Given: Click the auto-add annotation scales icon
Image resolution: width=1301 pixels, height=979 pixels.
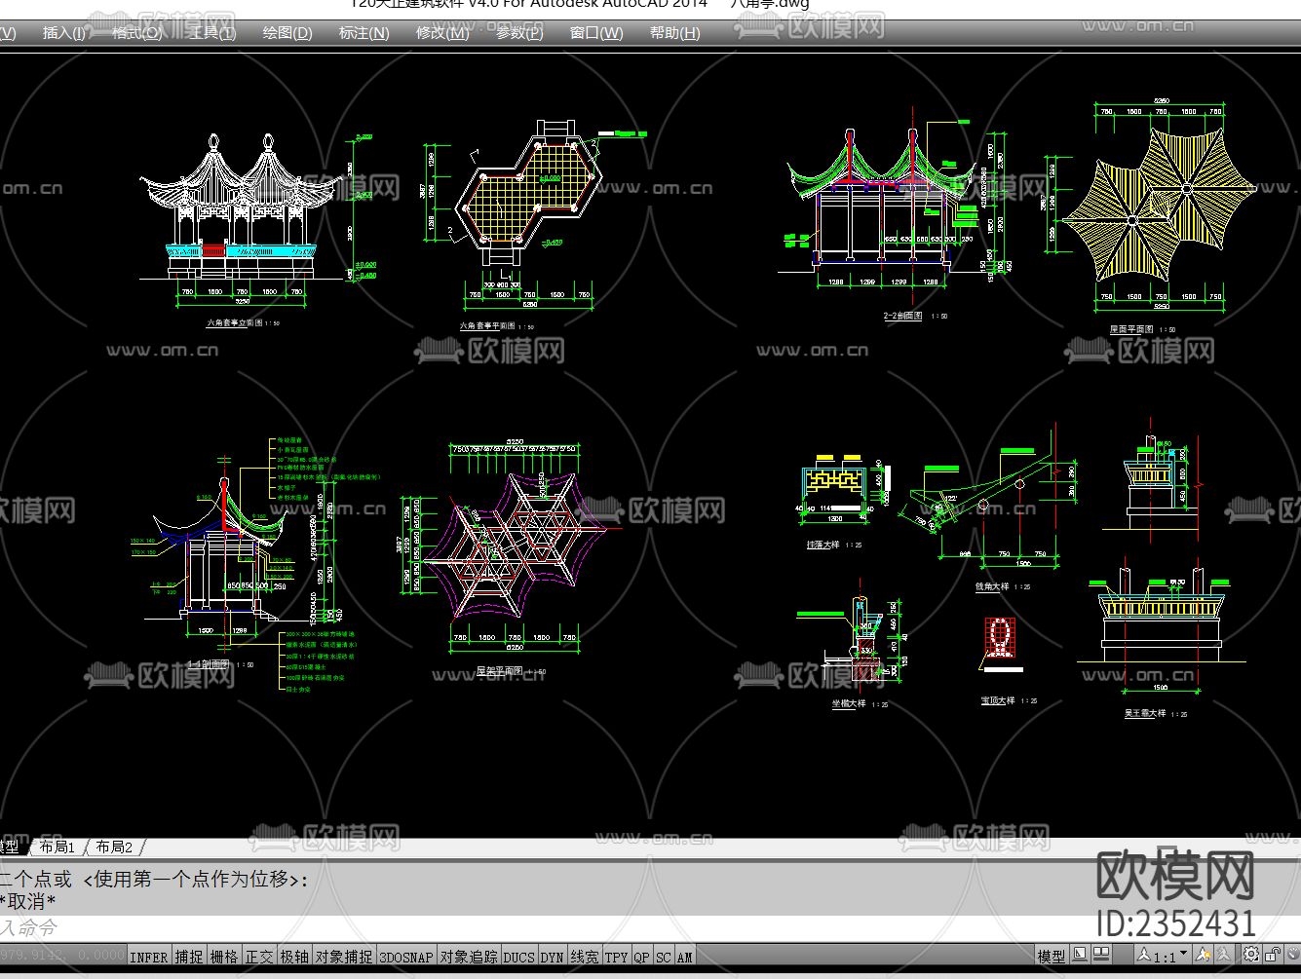Looking at the screenshot, I should (1225, 955).
